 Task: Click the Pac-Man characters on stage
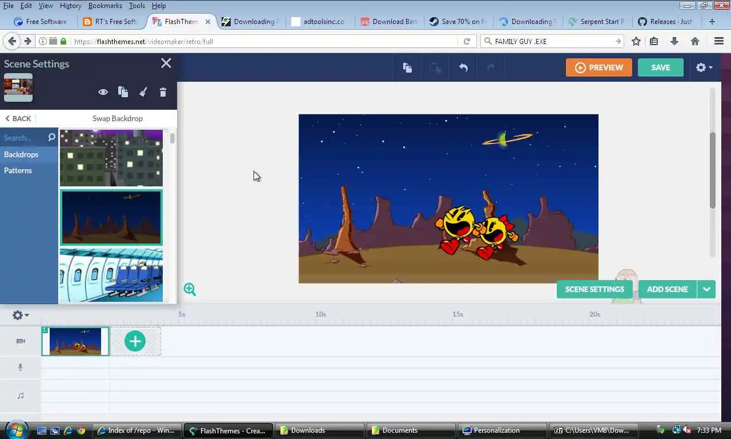[477, 232]
